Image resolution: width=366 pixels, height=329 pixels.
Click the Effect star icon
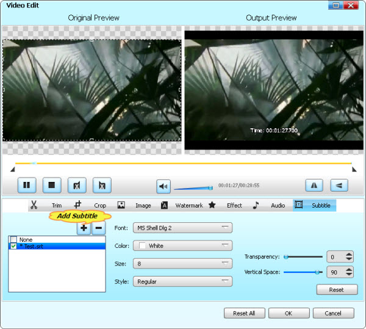212,204
